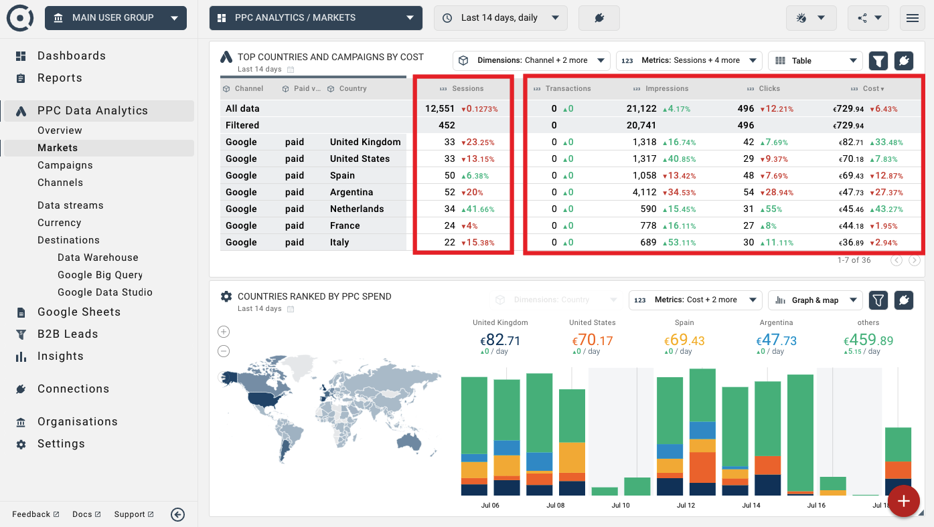Click calendar icon under Top Countries title

tap(291, 70)
